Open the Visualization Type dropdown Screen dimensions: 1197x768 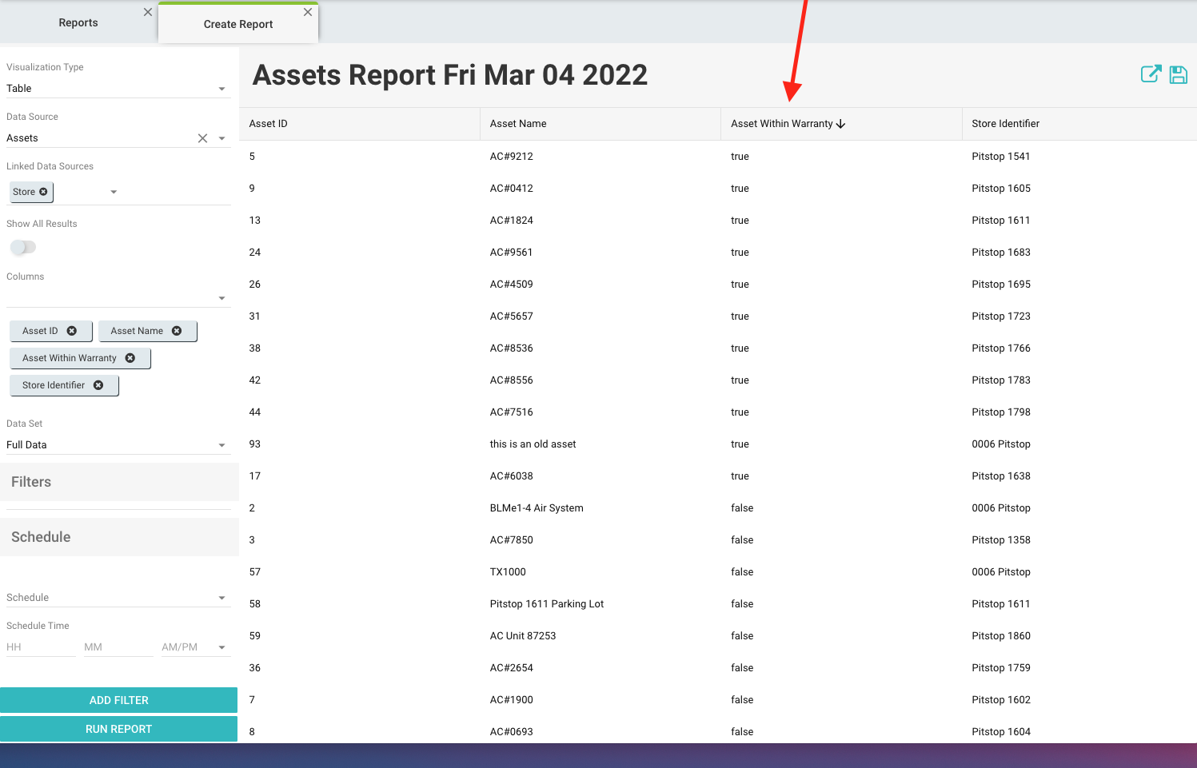(118, 89)
